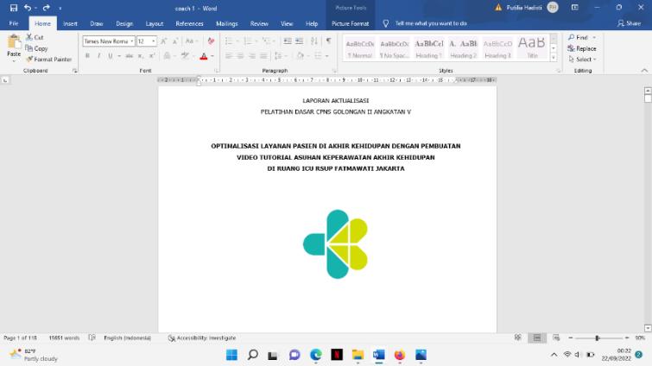The width and height of the screenshot is (652, 366).
Task: Switch to the Insert tab
Action: (x=70, y=23)
